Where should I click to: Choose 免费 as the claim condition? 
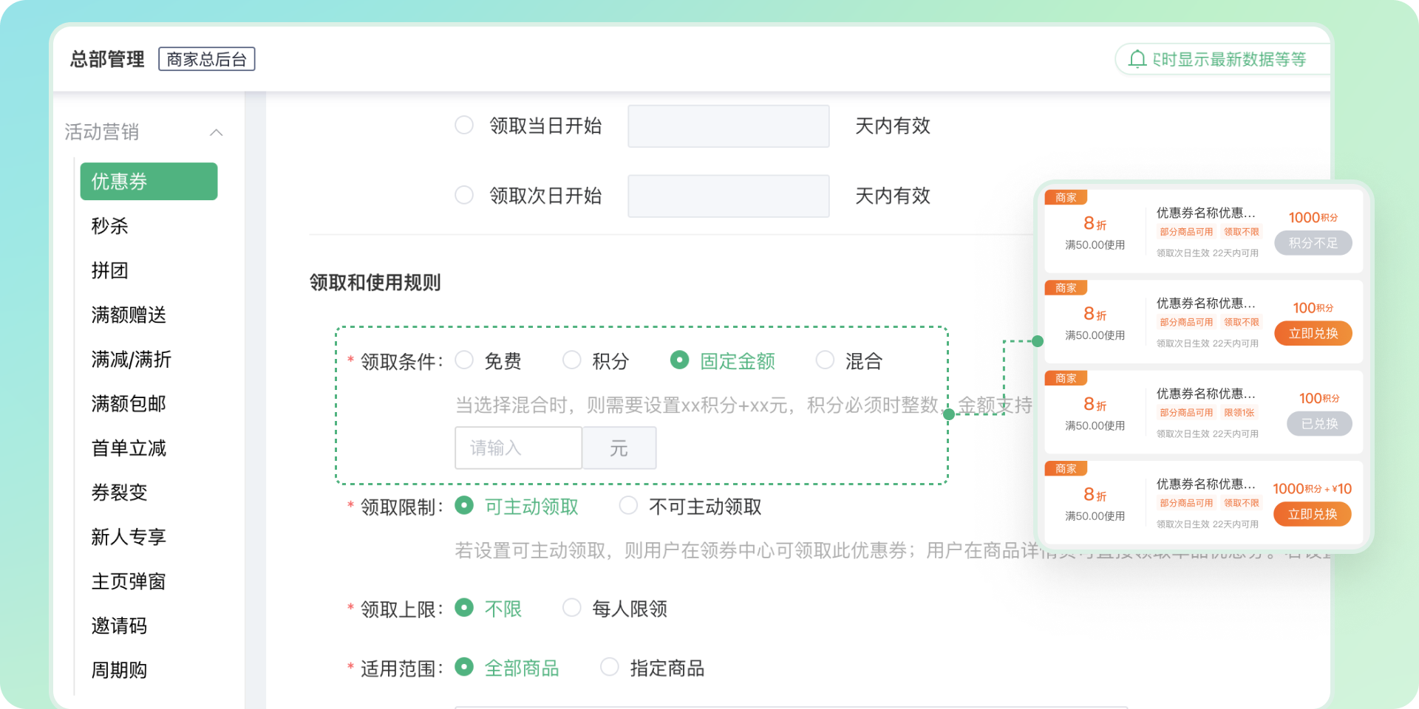click(464, 360)
